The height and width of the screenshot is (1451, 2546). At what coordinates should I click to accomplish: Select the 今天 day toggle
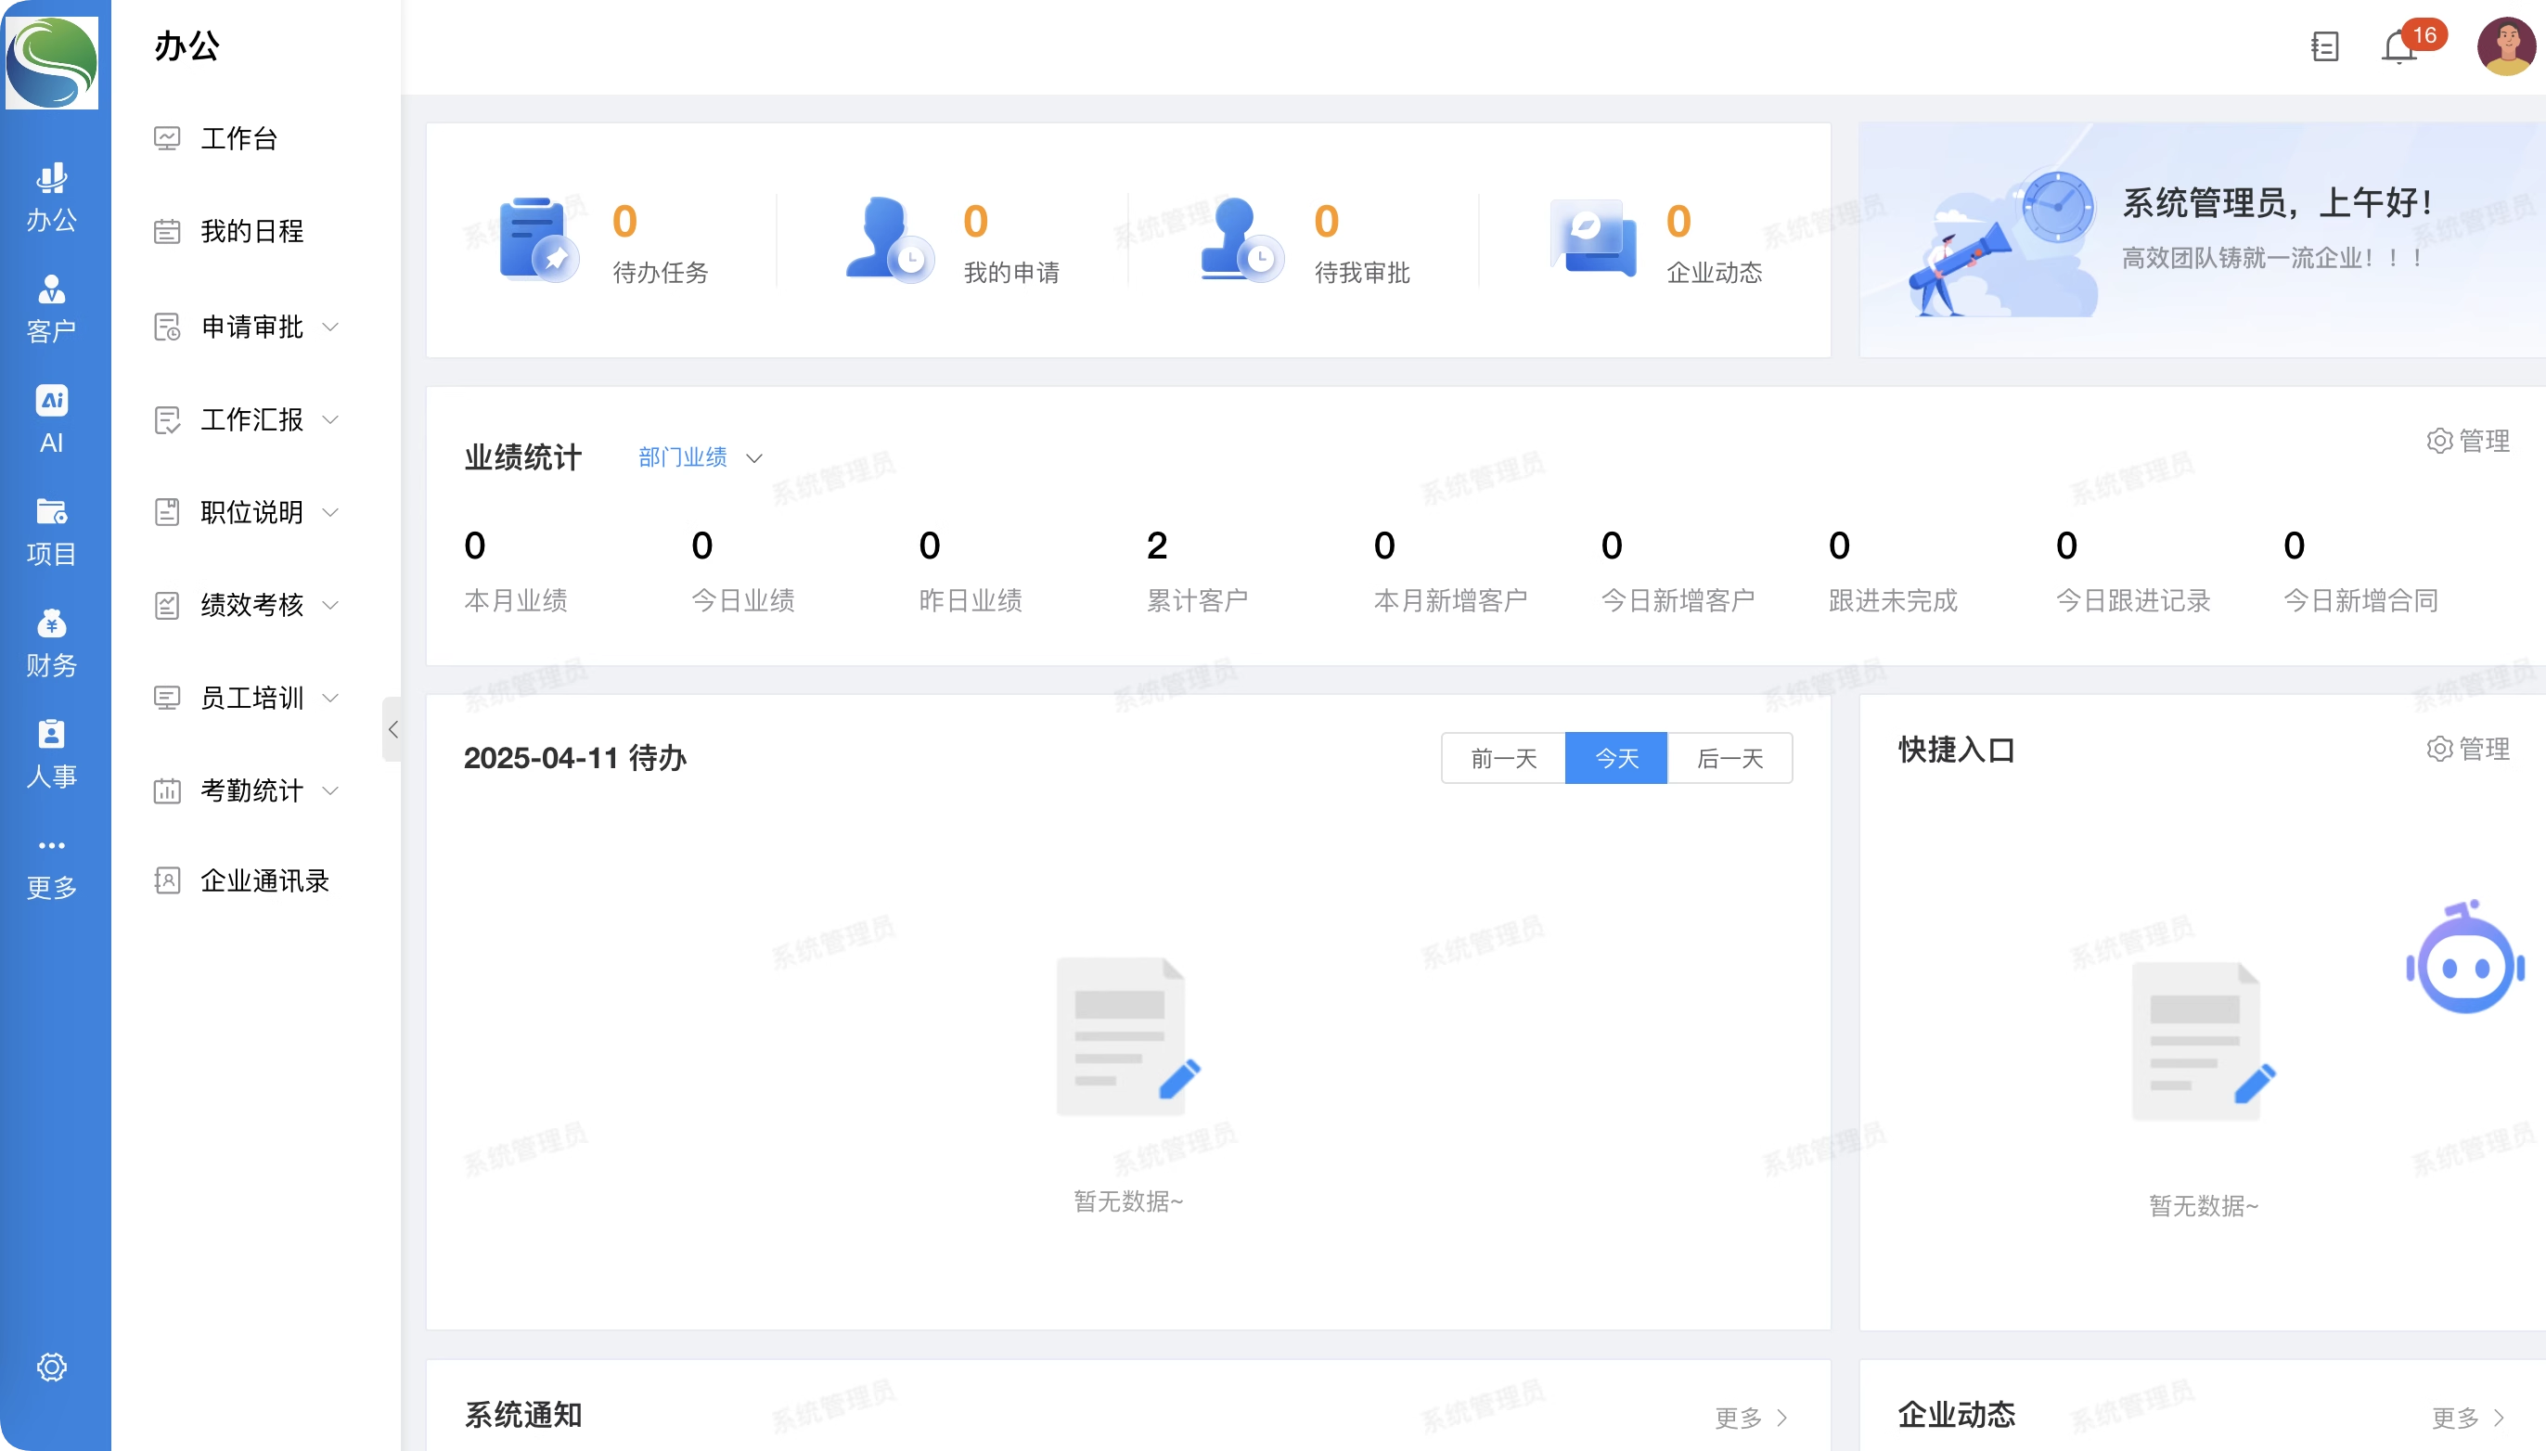(x=1615, y=758)
